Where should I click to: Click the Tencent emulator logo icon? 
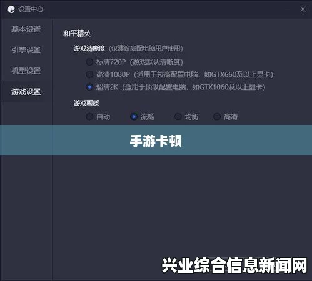[11, 9]
